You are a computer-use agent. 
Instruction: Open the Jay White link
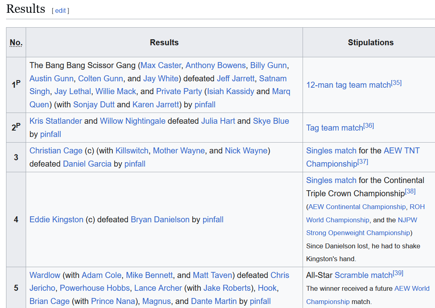(161, 79)
